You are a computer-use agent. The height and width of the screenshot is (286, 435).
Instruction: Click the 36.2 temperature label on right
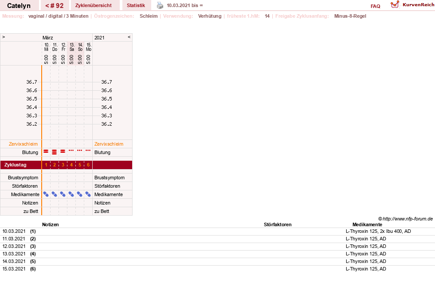(106, 124)
